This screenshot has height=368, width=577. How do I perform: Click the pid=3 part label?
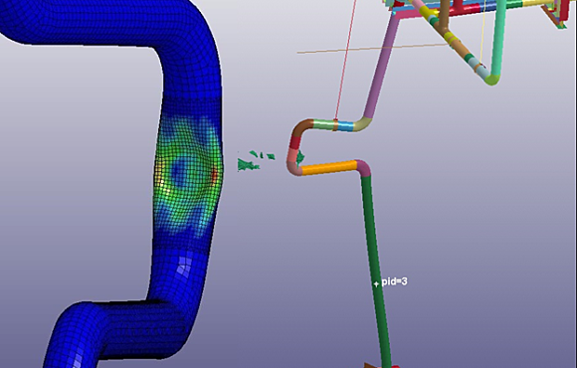[x=394, y=281]
